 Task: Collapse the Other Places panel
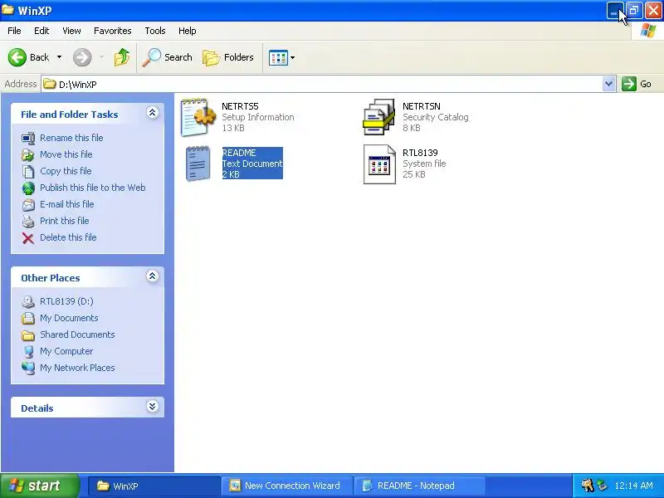pyautogui.click(x=153, y=276)
